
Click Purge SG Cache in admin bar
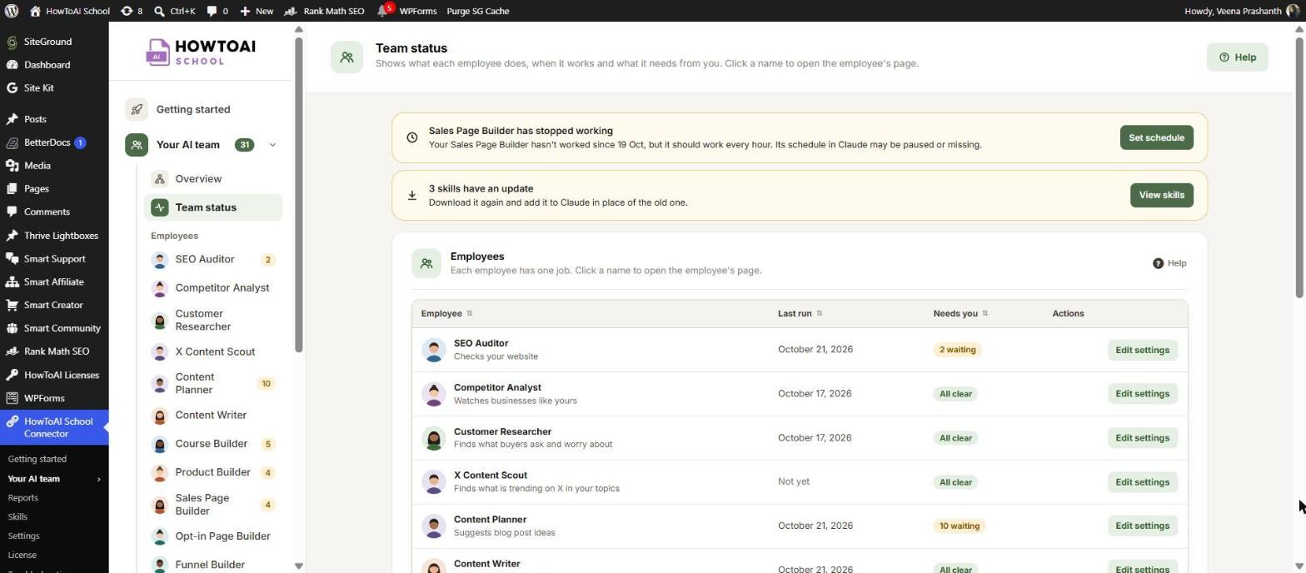click(x=478, y=11)
